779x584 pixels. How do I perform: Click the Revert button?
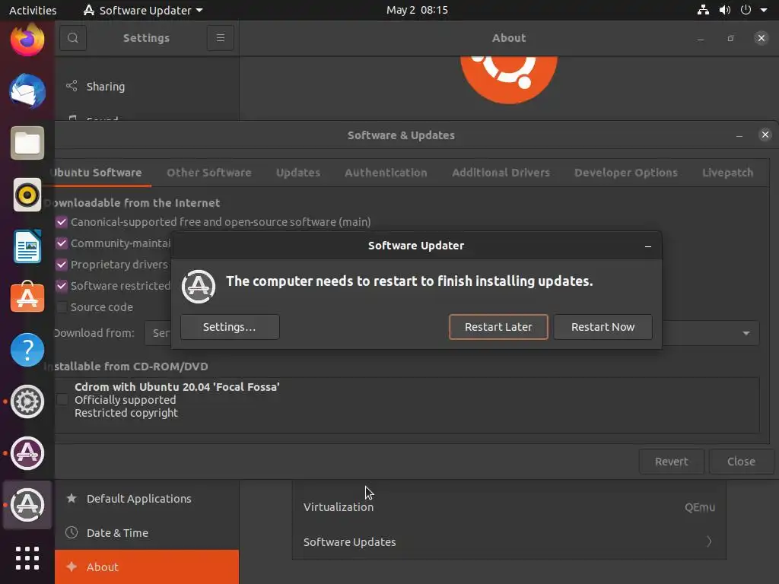click(671, 462)
